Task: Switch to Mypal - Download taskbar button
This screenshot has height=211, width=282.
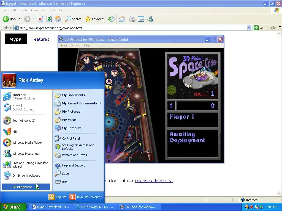Action: pyautogui.click(x=51, y=207)
